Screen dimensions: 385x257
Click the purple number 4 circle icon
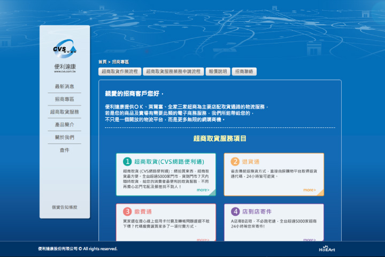235,211
